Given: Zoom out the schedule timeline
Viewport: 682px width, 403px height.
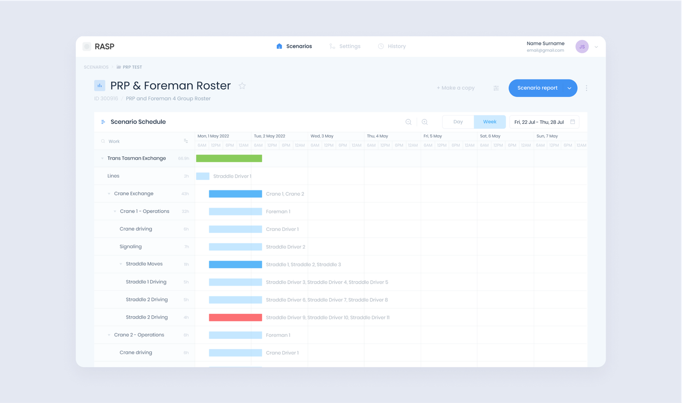Looking at the screenshot, I should tap(408, 122).
